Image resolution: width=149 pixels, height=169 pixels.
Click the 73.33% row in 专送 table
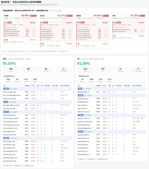[37, 105]
